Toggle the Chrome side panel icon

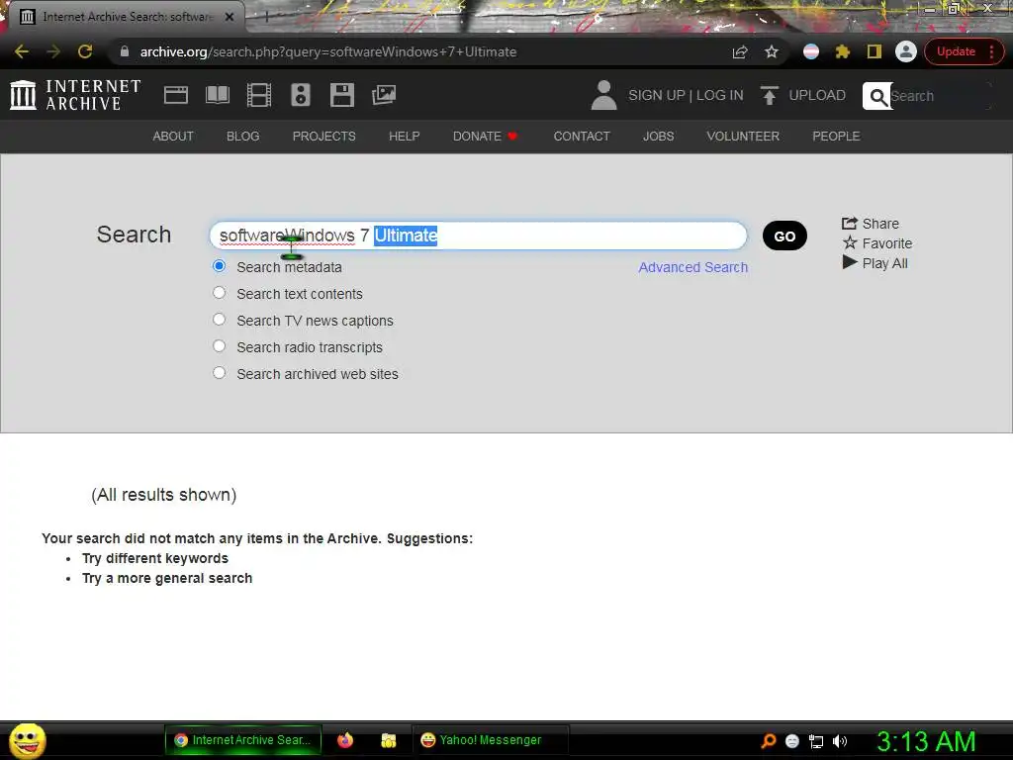coord(875,51)
